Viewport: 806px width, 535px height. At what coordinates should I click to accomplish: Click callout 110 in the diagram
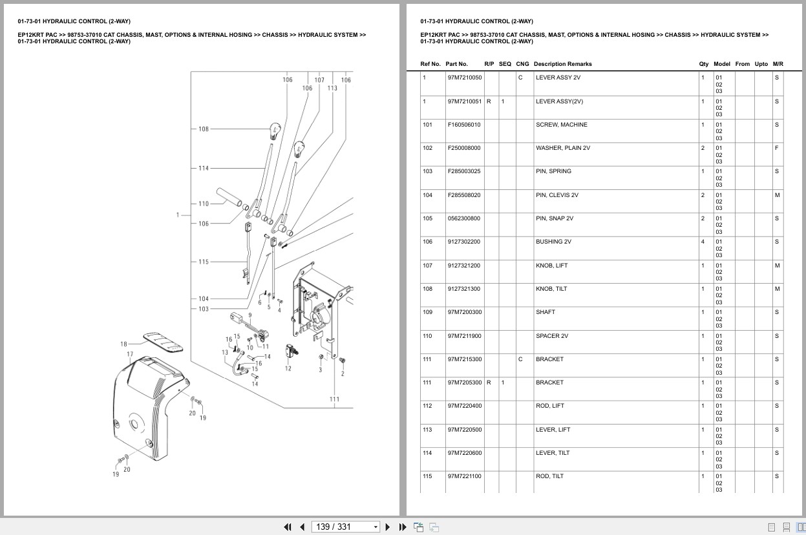(204, 204)
